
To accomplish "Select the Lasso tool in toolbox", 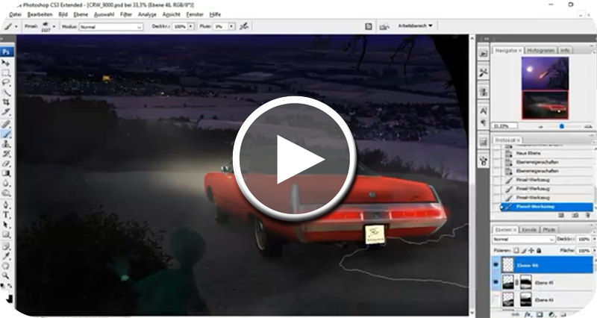I will [x=6, y=83].
